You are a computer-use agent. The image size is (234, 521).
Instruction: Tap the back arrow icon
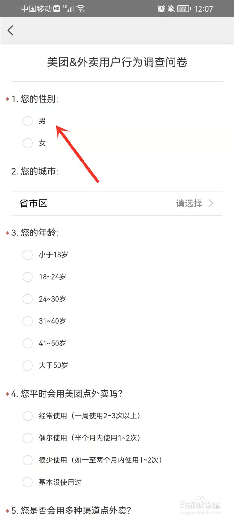coord(10,30)
